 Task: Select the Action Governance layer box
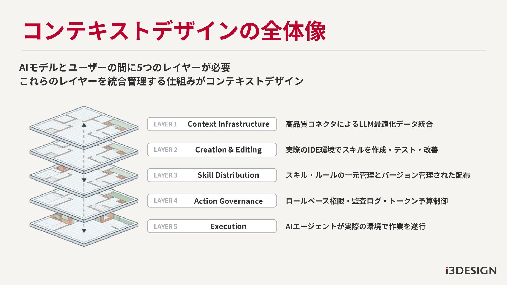(x=228, y=201)
